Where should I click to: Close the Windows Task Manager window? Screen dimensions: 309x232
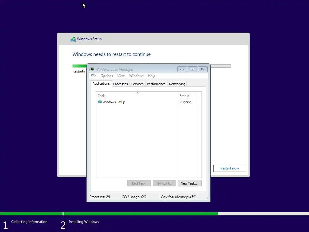point(202,69)
